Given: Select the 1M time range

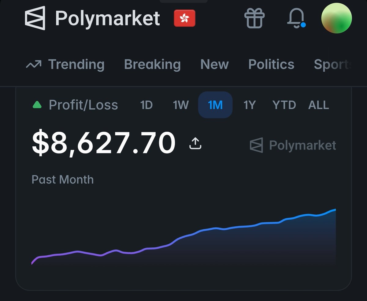Looking at the screenshot, I should pyautogui.click(x=215, y=105).
